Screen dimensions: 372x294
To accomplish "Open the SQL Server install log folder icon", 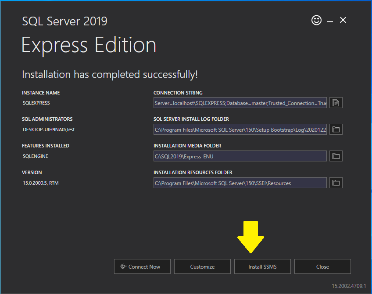I will (x=336, y=129).
